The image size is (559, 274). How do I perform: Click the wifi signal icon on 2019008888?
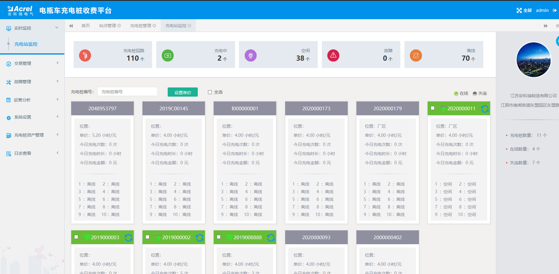click(229, 238)
